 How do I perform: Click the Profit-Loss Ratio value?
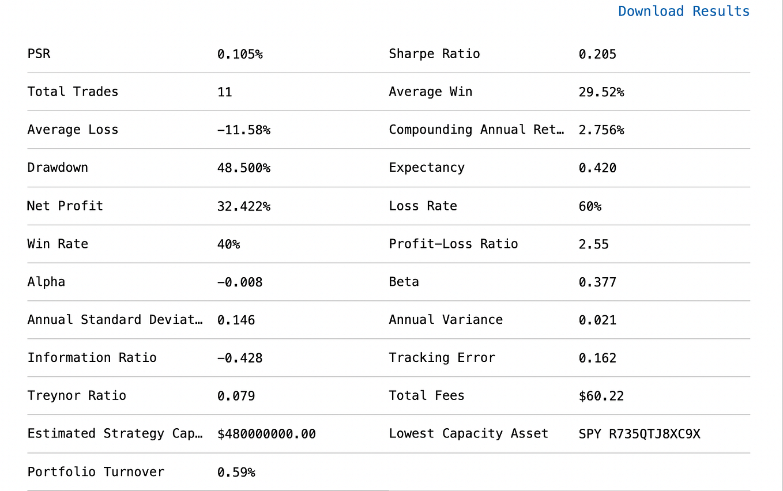coord(593,244)
